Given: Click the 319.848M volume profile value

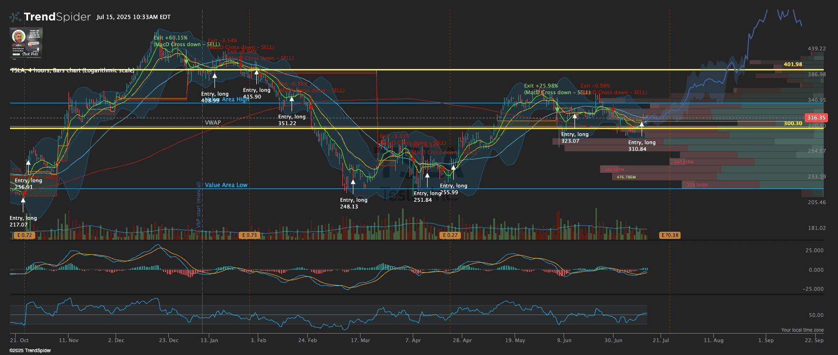Looking at the screenshot, I should tap(697, 185).
